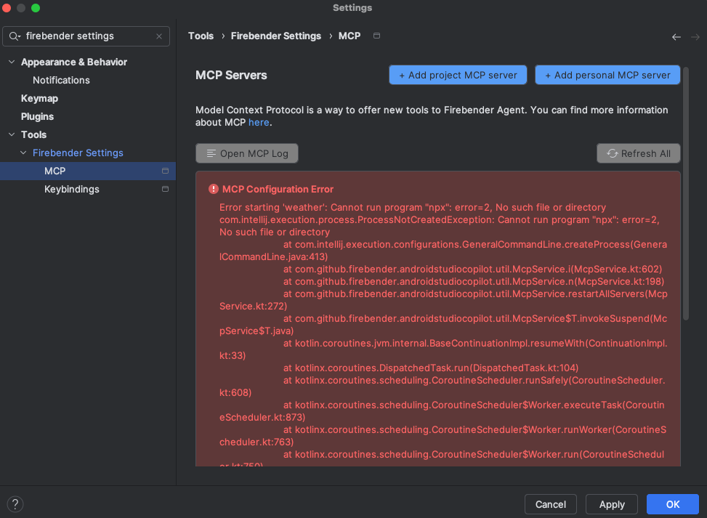This screenshot has width=707, height=518.
Task: Click Firebender Settings in the breadcrumb
Action: (x=276, y=36)
